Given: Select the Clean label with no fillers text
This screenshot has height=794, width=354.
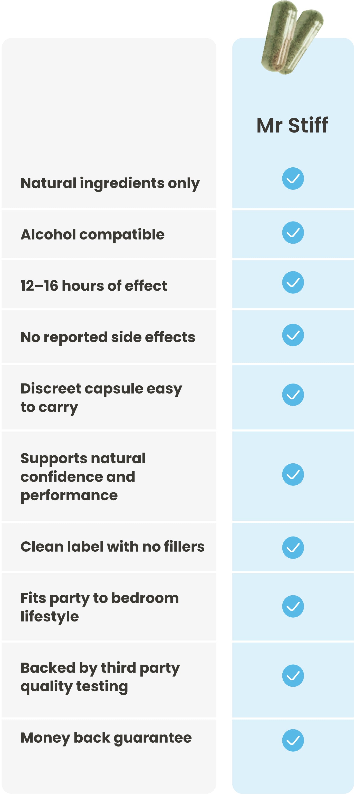Looking at the screenshot, I should pos(112,547).
